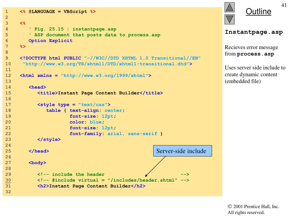
Task: Click comment 'include the header' on line 29
Action: point(78,175)
